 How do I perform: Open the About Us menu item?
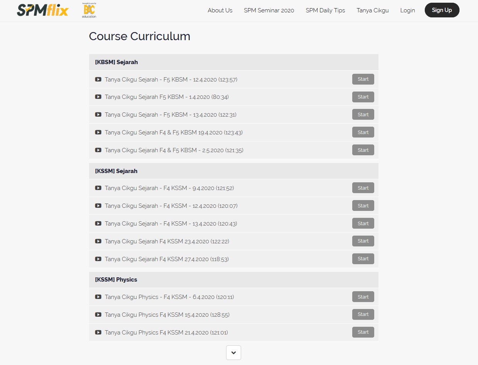[220, 10]
